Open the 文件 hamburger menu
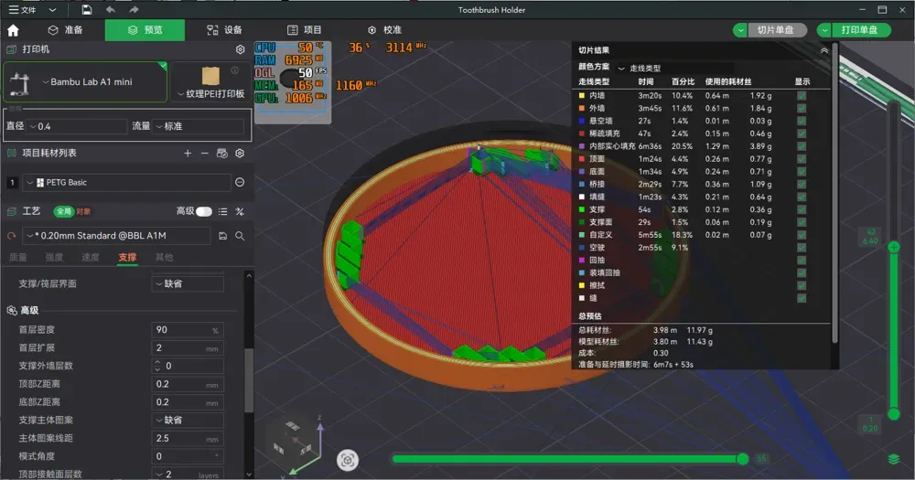The height and width of the screenshot is (480, 915). pos(22,10)
